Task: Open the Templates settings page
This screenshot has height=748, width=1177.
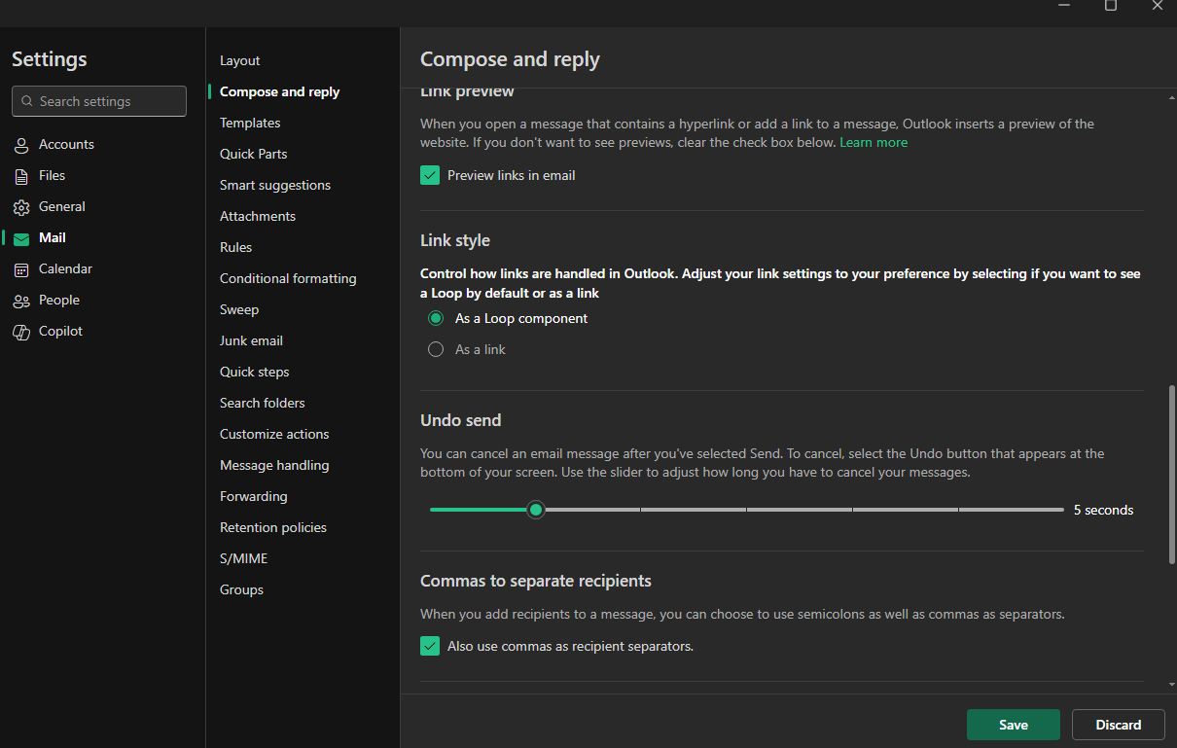Action: (x=250, y=123)
